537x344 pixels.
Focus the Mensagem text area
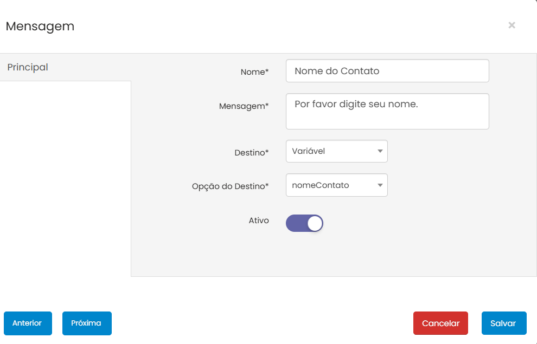[x=387, y=111]
